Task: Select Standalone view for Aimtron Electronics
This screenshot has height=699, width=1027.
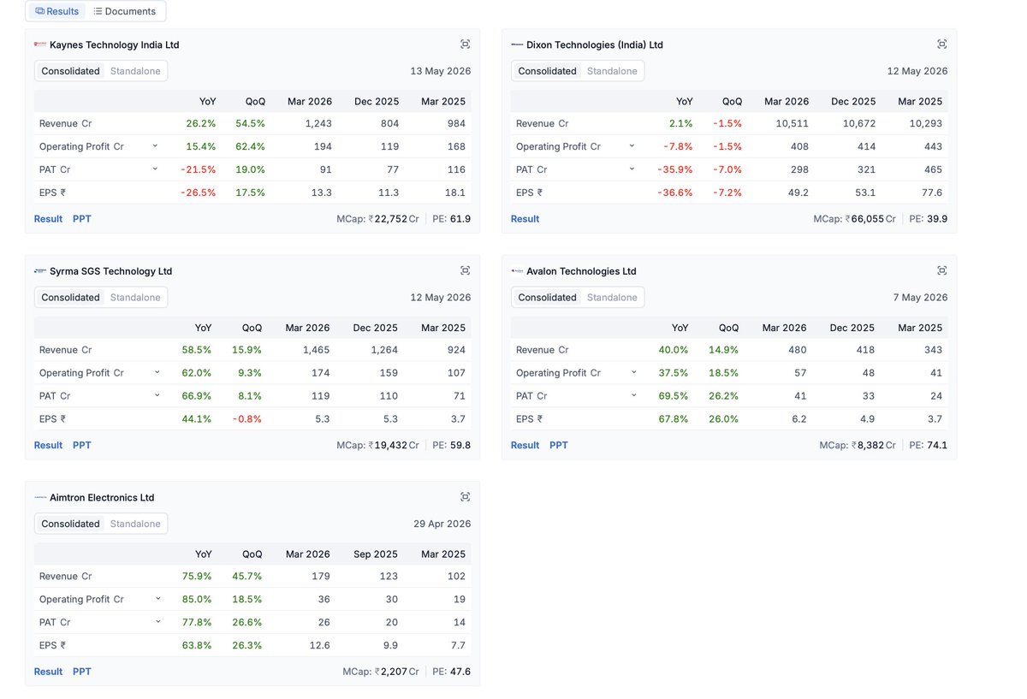Action: 135,524
